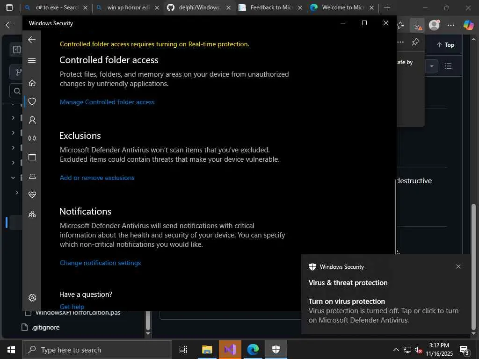The width and height of the screenshot is (479, 359).
Task: Open App & browser control icon
Action: (32, 157)
